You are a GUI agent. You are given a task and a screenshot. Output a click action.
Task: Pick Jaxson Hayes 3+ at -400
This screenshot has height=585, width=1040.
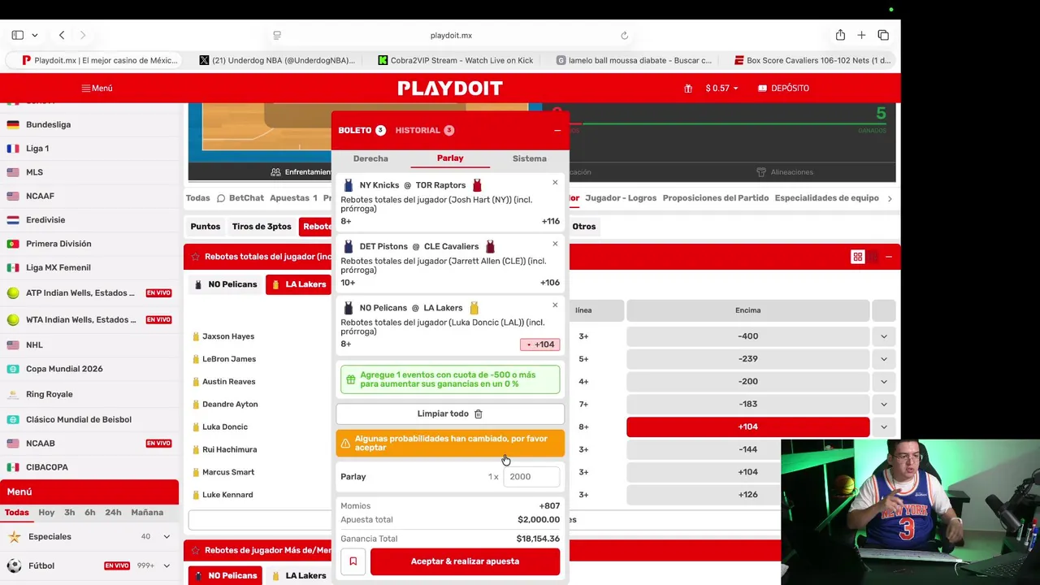point(747,336)
